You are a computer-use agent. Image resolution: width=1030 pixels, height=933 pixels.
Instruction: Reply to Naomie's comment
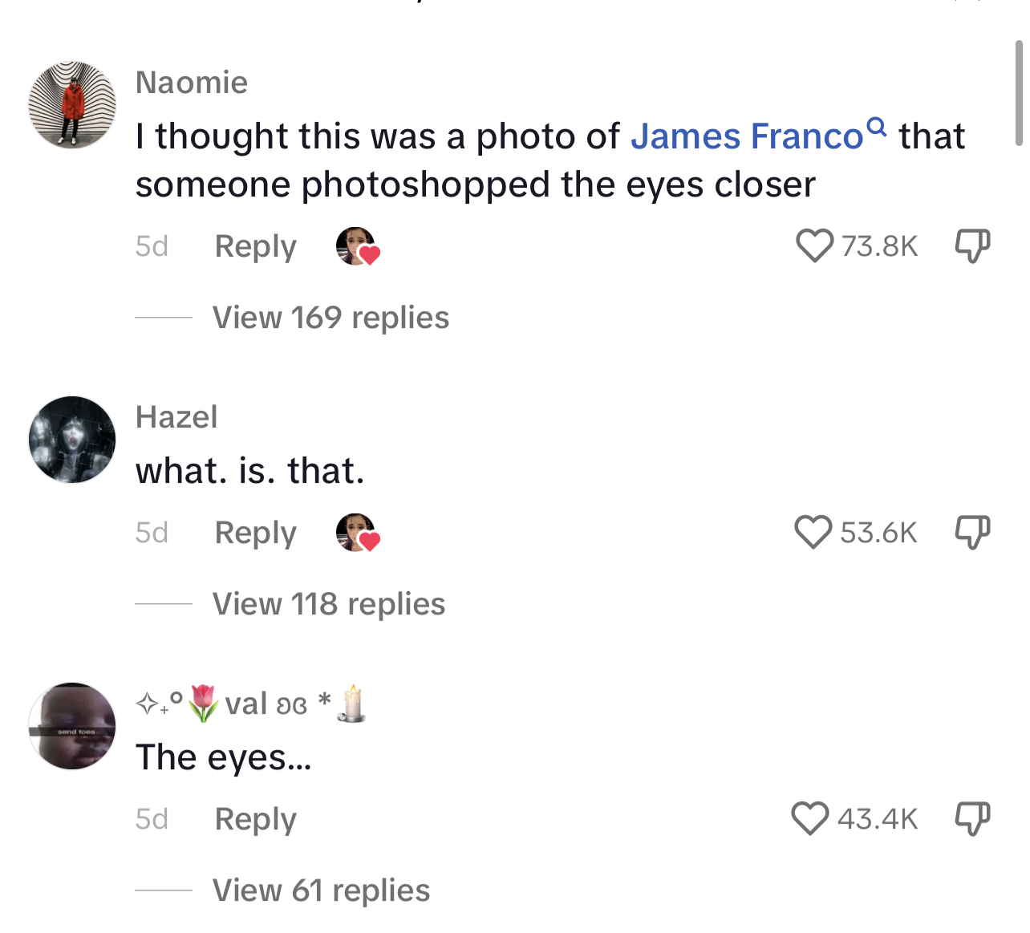tap(256, 246)
